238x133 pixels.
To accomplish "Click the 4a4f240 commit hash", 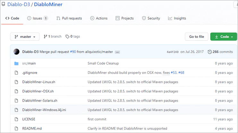I will [173, 52].
